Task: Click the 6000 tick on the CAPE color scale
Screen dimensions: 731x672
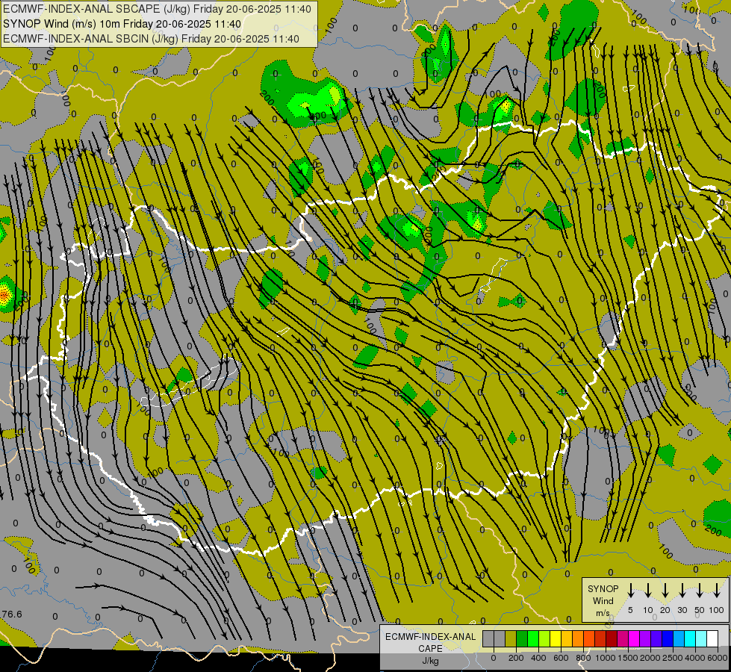Action: (718, 658)
